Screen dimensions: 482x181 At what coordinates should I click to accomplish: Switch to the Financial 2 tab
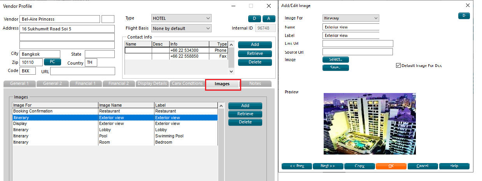(x=119, y=83)
